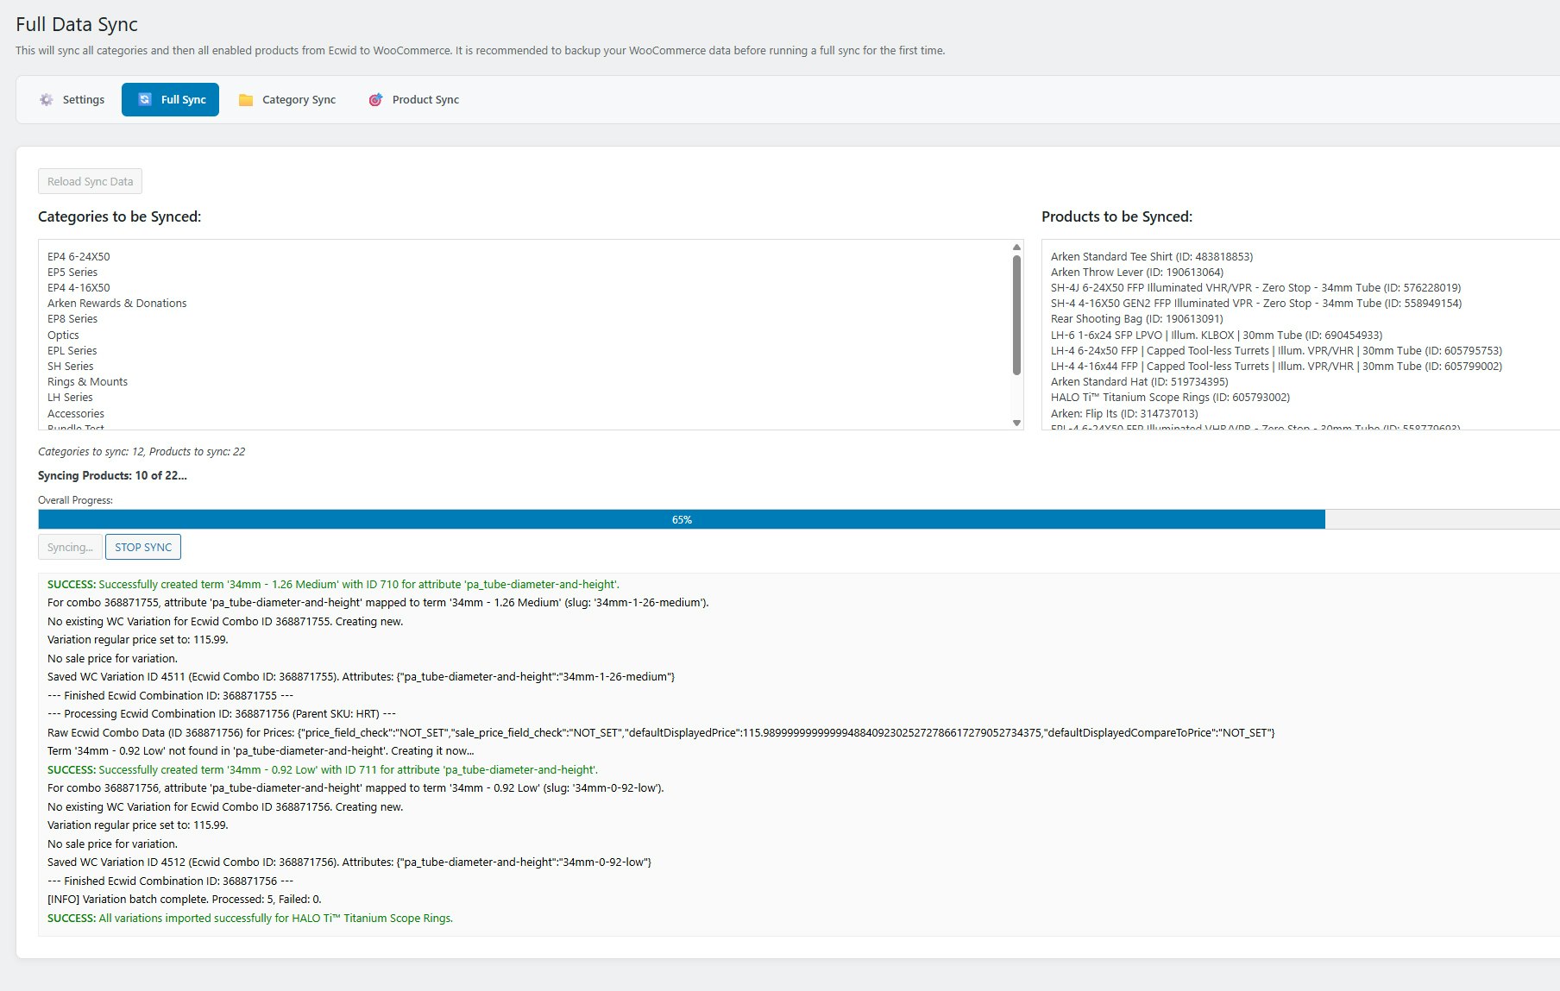Select the 'Optics' category row

point(63,335)
